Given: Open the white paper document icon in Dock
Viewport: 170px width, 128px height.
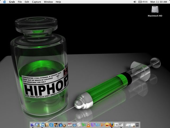Looking at the screenshot, I should click(79, 125).
